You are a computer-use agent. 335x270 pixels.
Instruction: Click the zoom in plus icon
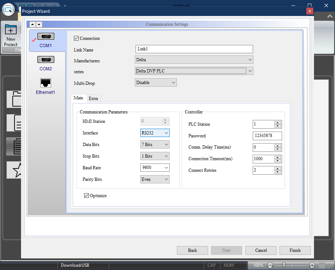click(312, 265)
